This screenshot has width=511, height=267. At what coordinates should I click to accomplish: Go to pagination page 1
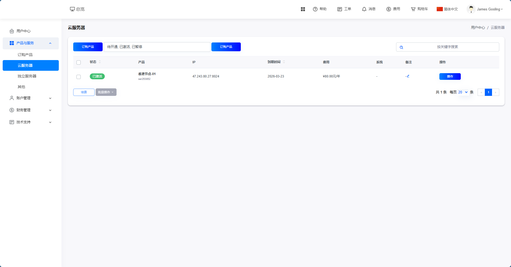(x=488, y=92)
